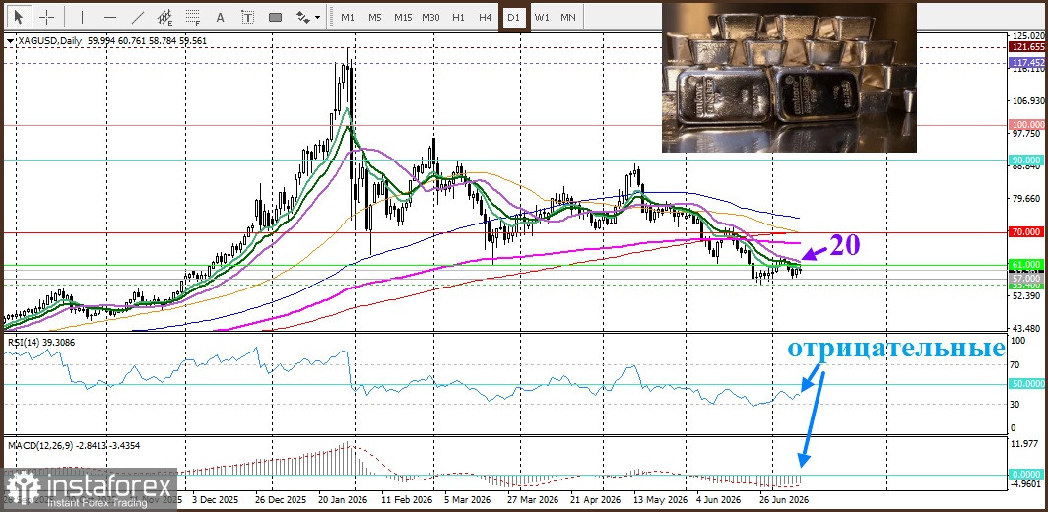Viewport: 1048px width, 512px height.
Task: Select the text tool A
Action: (221, 17)
